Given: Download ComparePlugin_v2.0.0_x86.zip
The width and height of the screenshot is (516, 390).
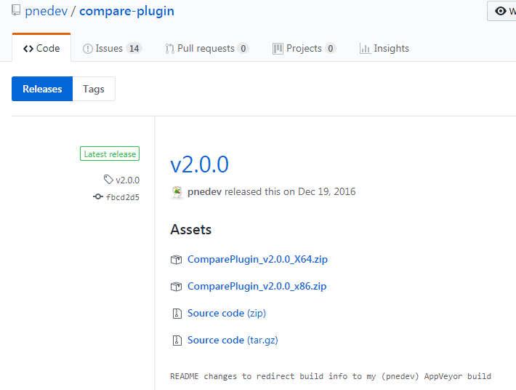Looking at the screenshot, I should point(257,286).
